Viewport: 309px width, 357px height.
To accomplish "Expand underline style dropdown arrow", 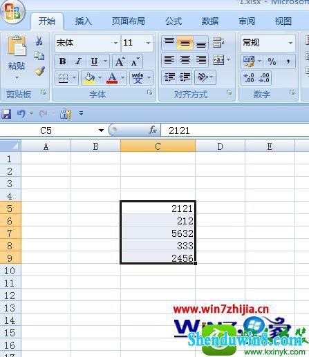I will pos(105,61).
